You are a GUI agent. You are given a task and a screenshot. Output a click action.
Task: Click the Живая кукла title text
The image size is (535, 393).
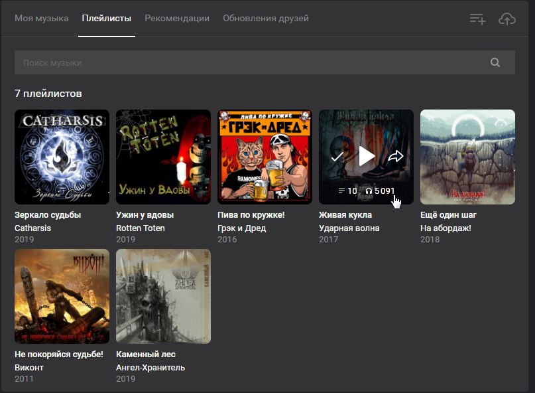click(x=345, y=215)
